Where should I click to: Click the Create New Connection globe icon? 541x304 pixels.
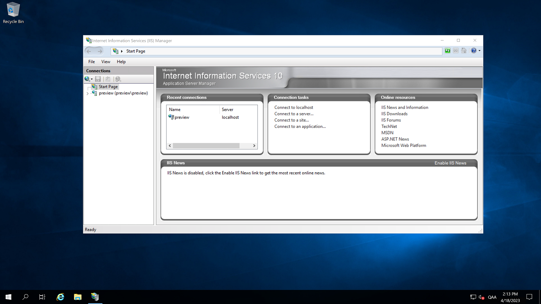coord(87,79)
